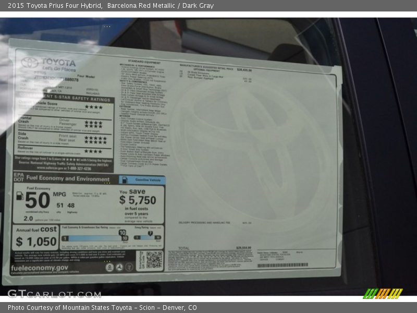Click the fuel pump icon beside 50 MPG
417x313 pixels.
20,196
